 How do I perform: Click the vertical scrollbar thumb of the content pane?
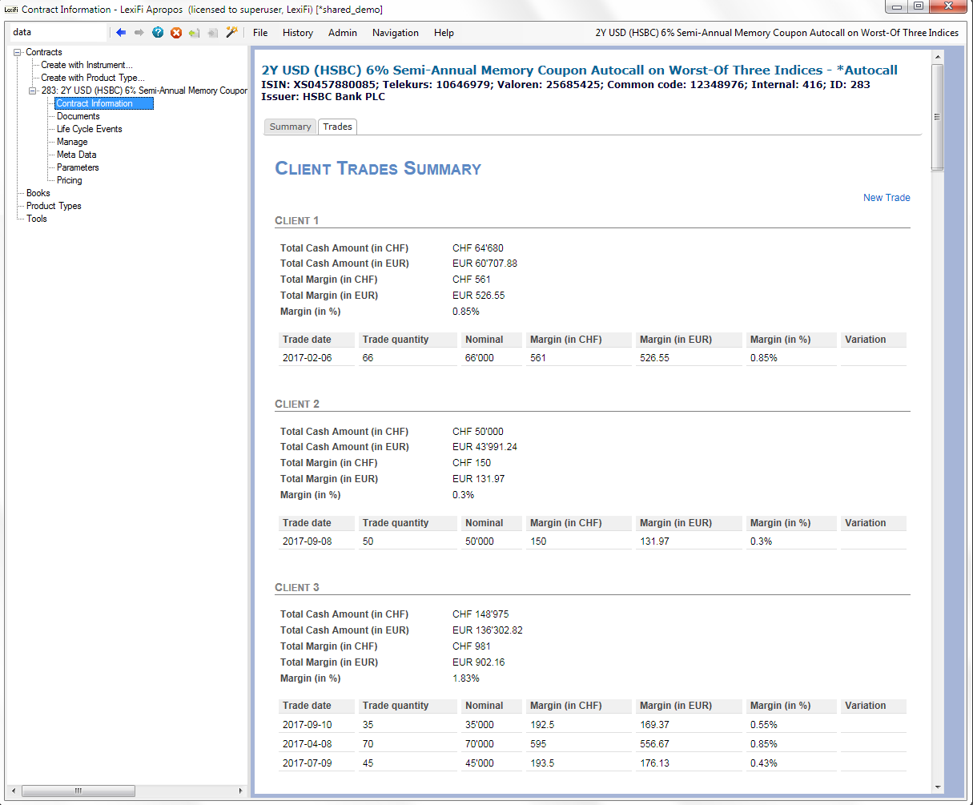pos(937,117)
